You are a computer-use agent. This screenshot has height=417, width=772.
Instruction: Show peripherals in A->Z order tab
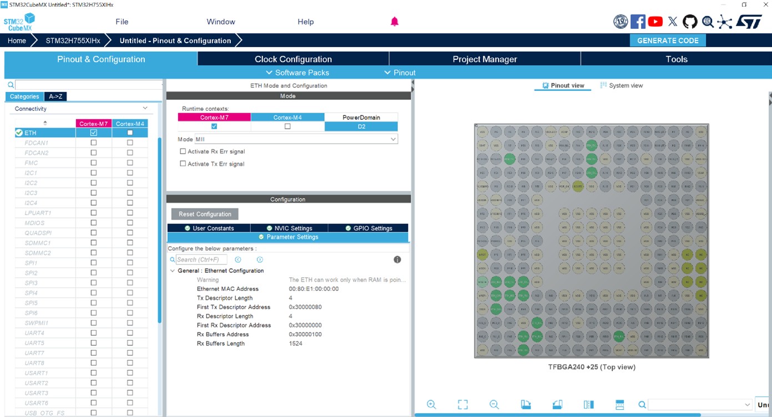[x=55, y=96]
